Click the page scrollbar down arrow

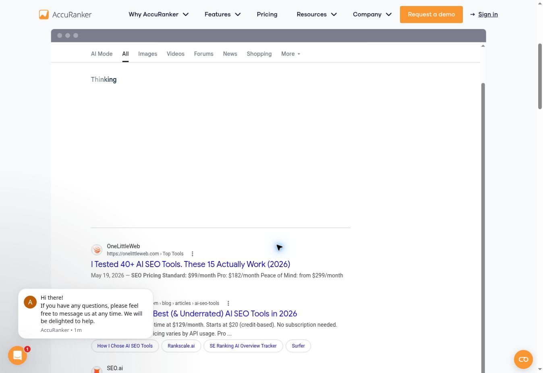[540, 369]
